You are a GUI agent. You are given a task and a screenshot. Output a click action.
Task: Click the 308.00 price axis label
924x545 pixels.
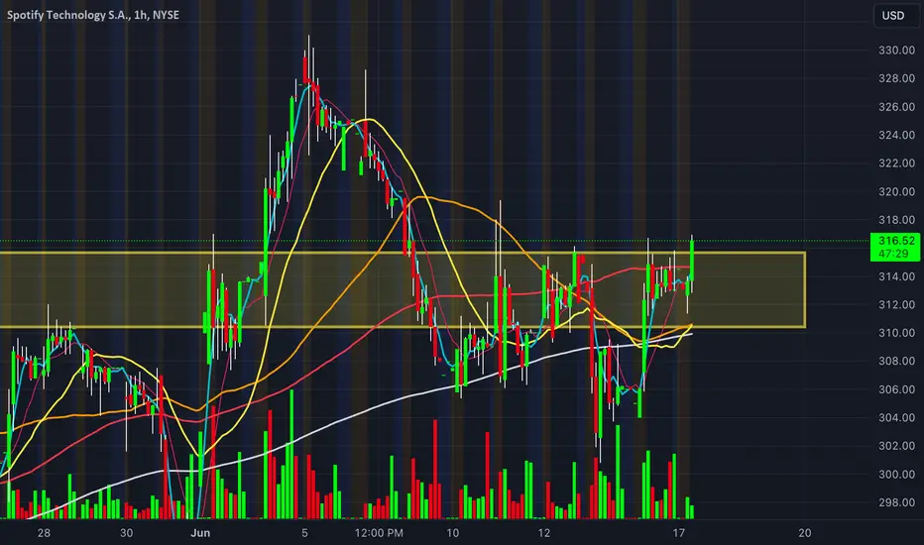(896, 361)
